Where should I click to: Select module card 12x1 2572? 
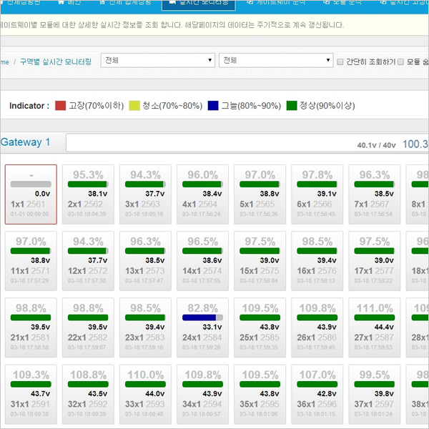click(88, 261)
